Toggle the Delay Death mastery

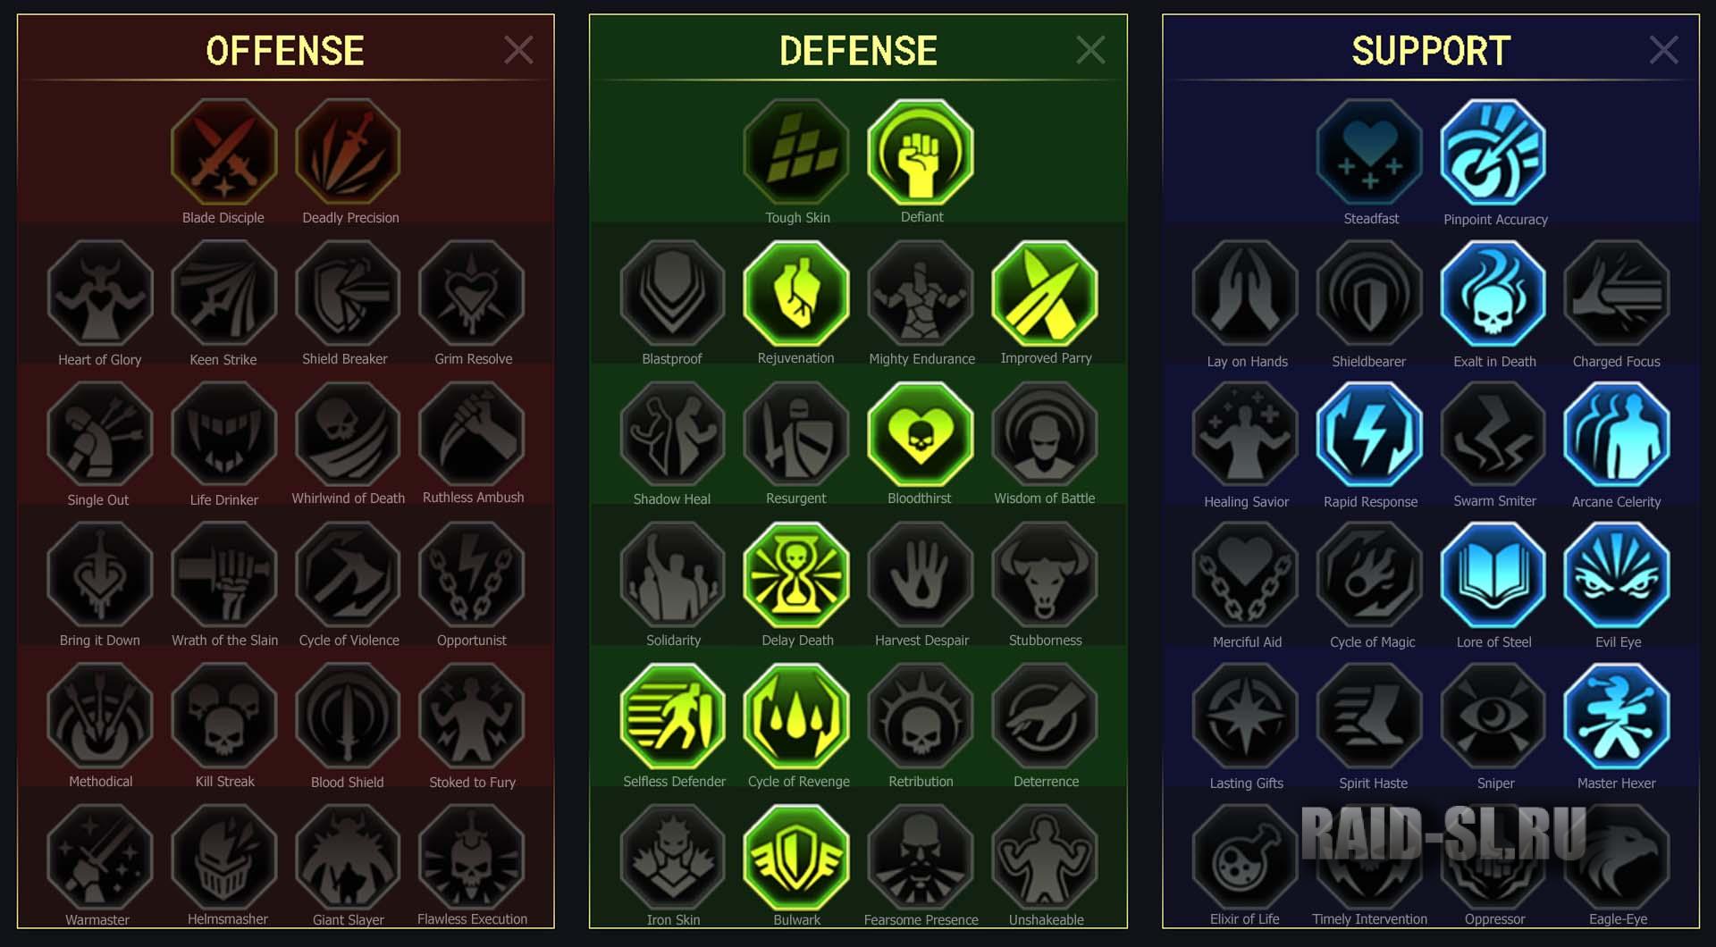[796, 575]
